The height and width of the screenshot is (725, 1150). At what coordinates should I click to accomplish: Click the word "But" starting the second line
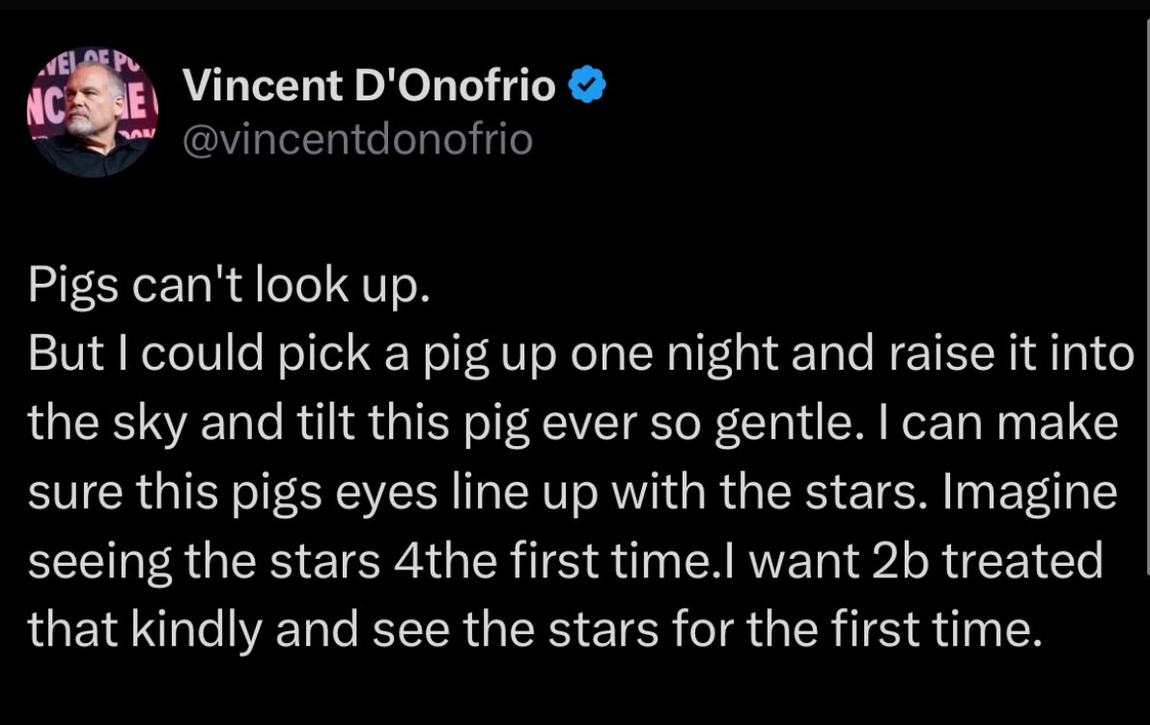66,354
